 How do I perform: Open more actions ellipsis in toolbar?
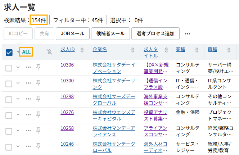click(187, 34)
